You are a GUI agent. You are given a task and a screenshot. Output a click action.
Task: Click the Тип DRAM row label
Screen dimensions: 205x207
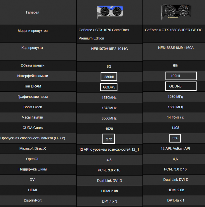pyautogui.click(x=33, y=86)
